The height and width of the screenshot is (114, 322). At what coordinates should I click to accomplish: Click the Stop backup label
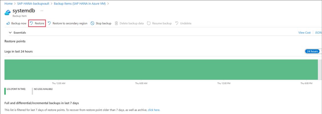click(104, 23)
